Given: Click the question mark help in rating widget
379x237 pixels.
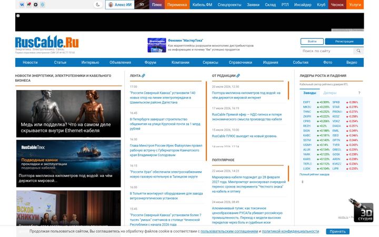Looking at the screenshot, I should coord(359,93).
